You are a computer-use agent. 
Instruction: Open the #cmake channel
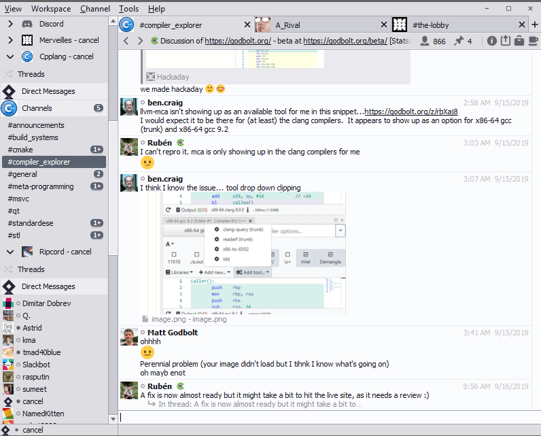click(x=54, y=150)
